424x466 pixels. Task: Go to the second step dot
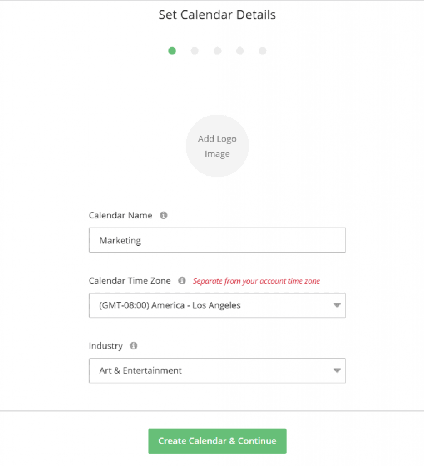coord(195,51)
